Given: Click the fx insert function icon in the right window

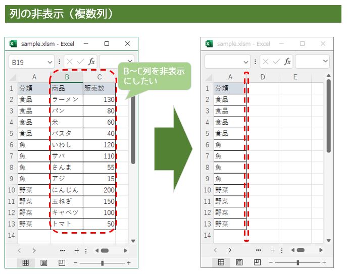Looking at the screenshot, I should click(x=287, y=62).
